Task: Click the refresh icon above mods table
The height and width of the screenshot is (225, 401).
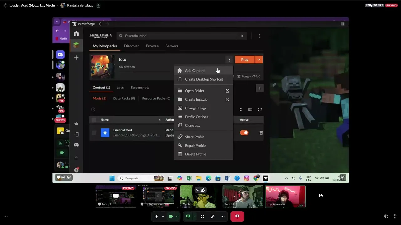Action: (x=260, y=110)
